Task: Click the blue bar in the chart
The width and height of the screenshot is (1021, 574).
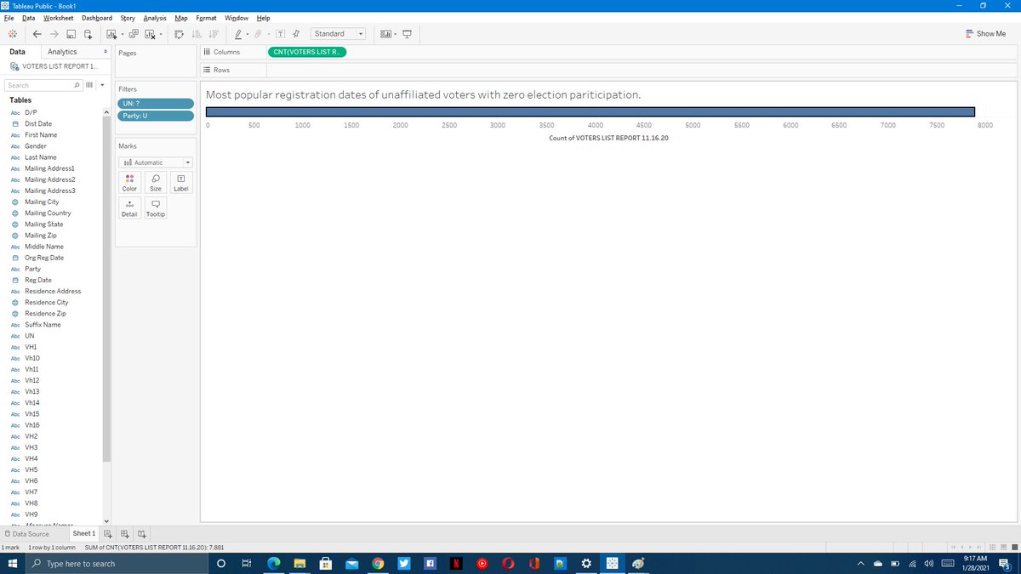Action: tap(590, 111)
